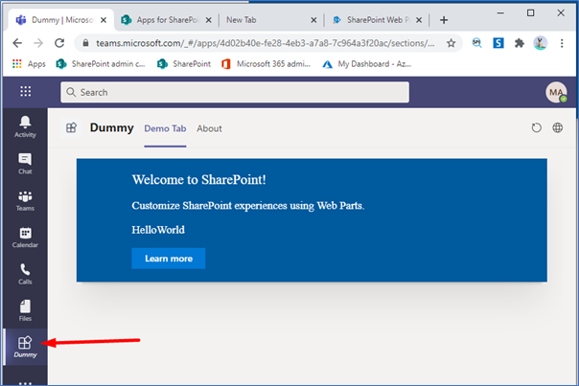The width and height of the screenshot is (579, 386).
Task: Go forward in the browser
Action: click(38, 43)
